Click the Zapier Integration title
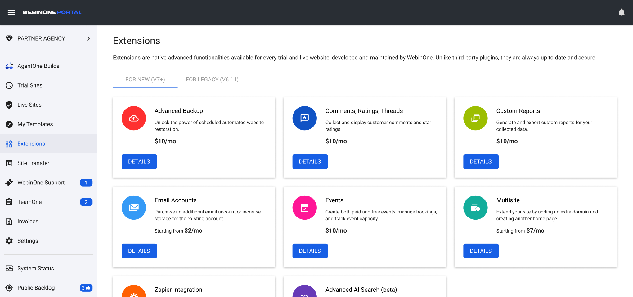Image resolution: width=633 pixels, height=297 pixels. (178, 290)
